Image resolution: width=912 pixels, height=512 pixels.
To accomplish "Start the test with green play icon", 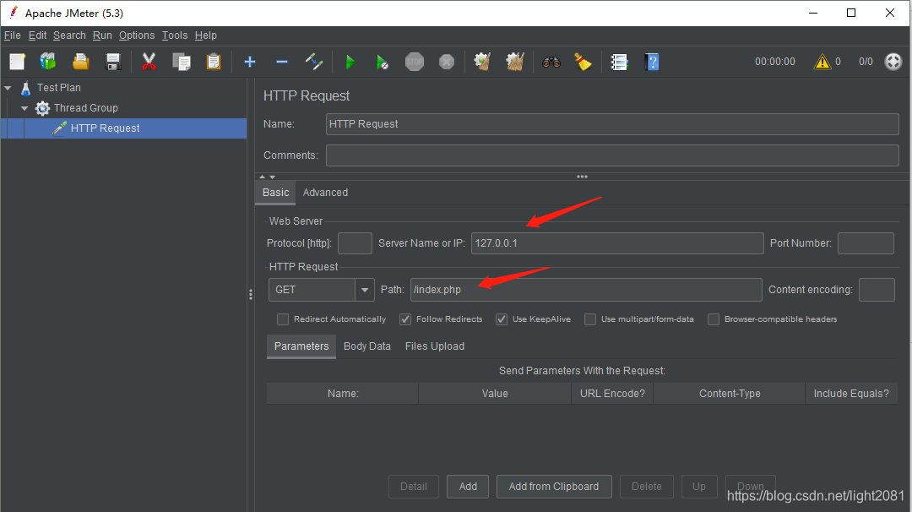I will click(350, 62).
